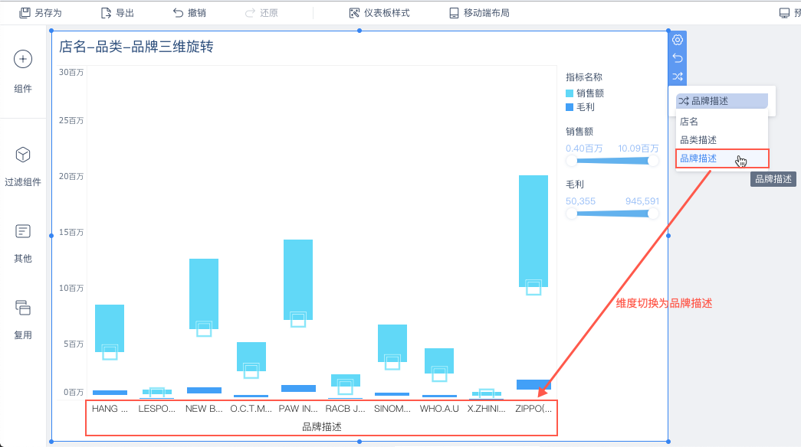Open 移动端布局 mobile layout
801x447 pixels.
[x=479, y=13]
